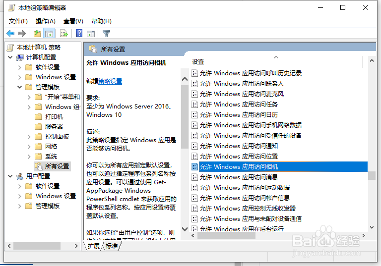Click the policy icon beside 允许 Windows 应用访问麦克风
The width and height of the screenshot is (381, 266).
[x=194, y=94]
